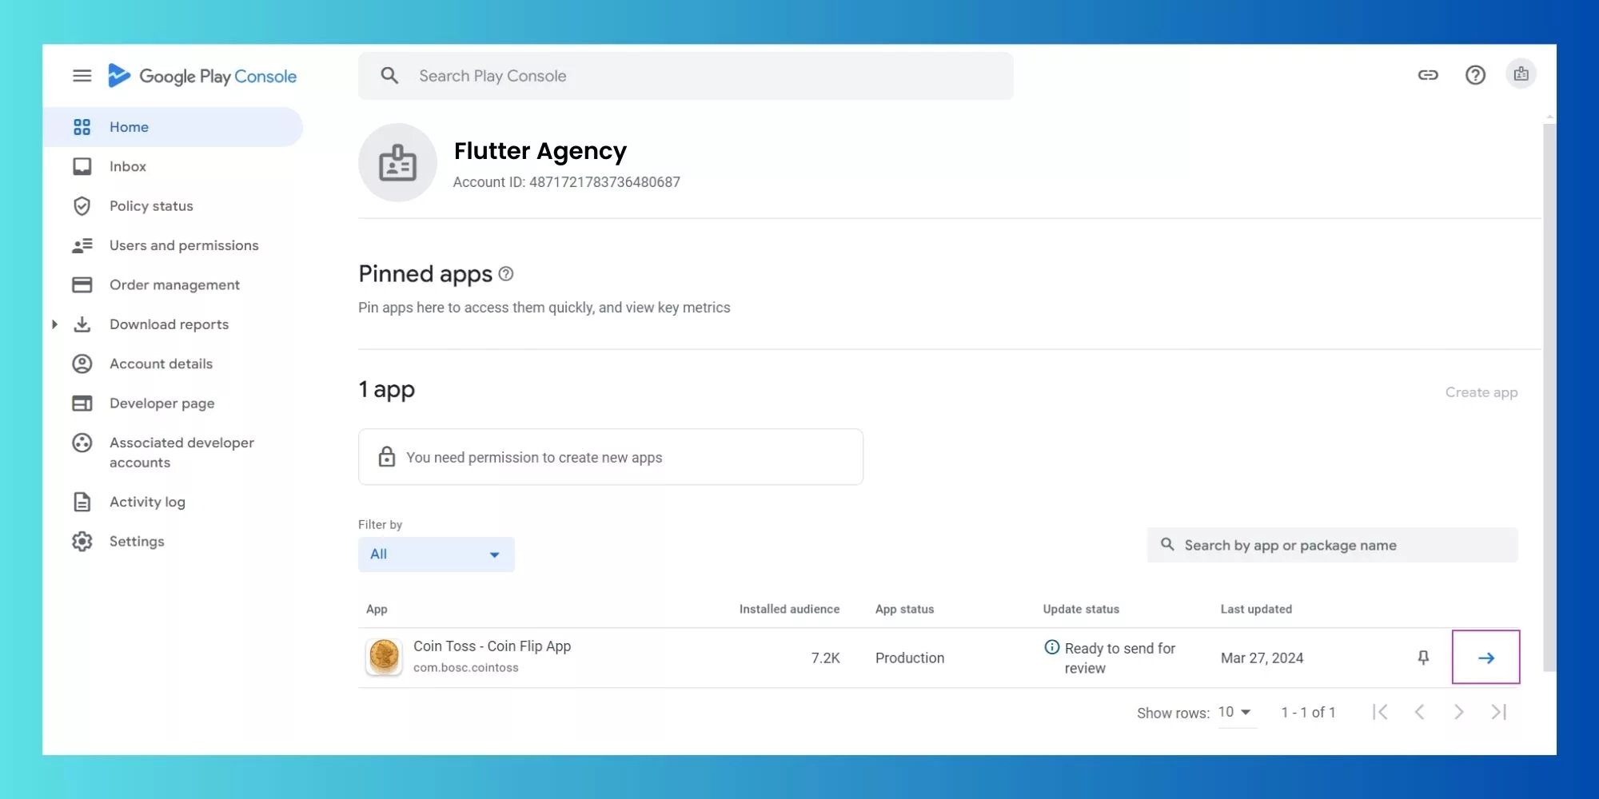Click the lock icon in permission notice

point(387,456)
